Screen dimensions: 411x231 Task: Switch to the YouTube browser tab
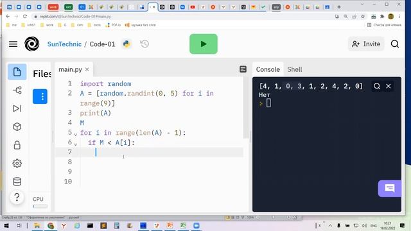tap(193, 7)
